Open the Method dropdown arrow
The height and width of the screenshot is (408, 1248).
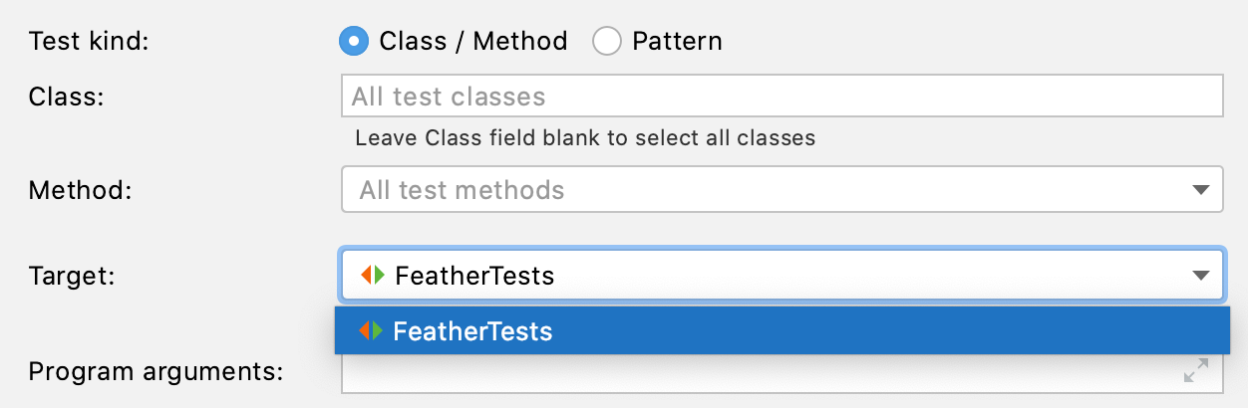click(1201, 189)
